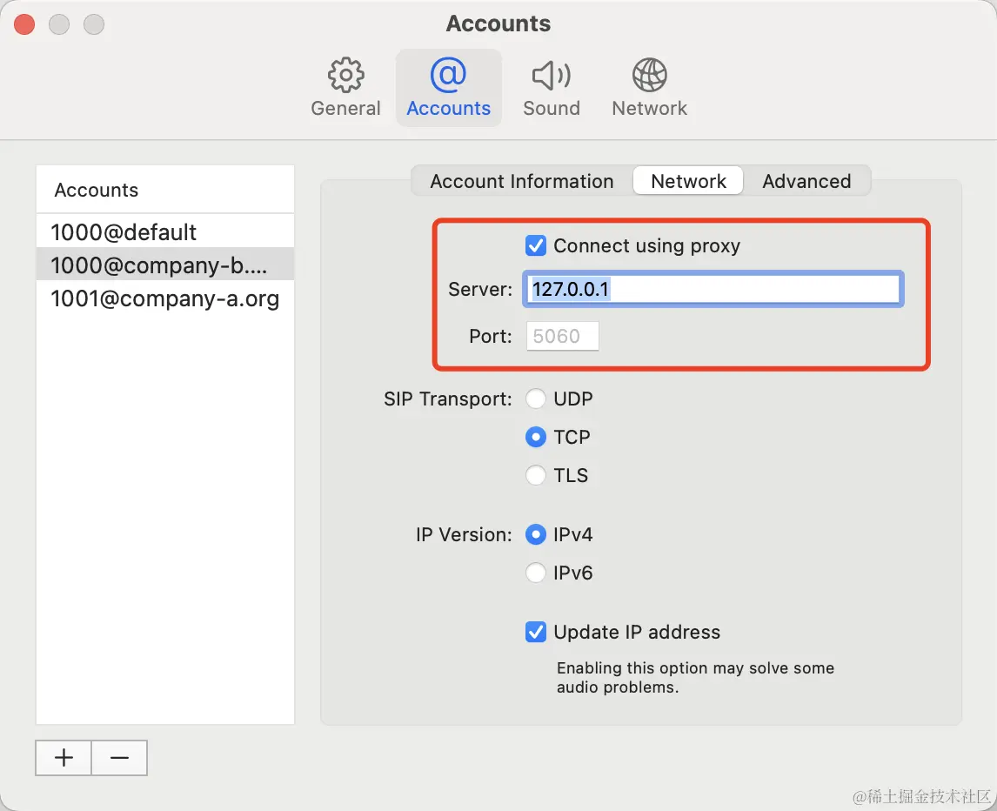Remove selected account with minus button
Viewport: 997px width, 811px height.
(x=119, y=758)
